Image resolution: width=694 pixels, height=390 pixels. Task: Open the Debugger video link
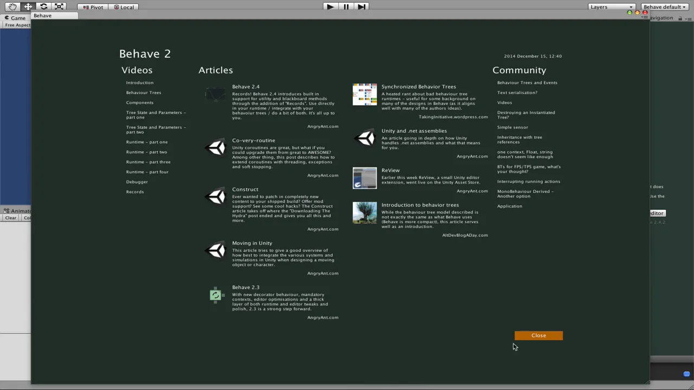tap(137, 182)
